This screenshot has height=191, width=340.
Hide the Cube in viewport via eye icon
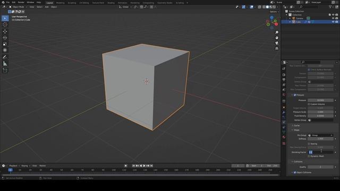pyautogui.click(x=333, y=22)
